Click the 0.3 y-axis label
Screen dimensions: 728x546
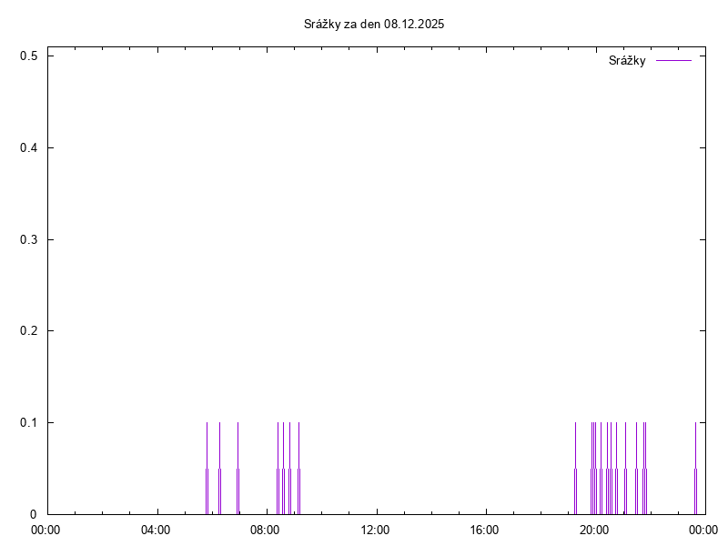tap(27, 240)
